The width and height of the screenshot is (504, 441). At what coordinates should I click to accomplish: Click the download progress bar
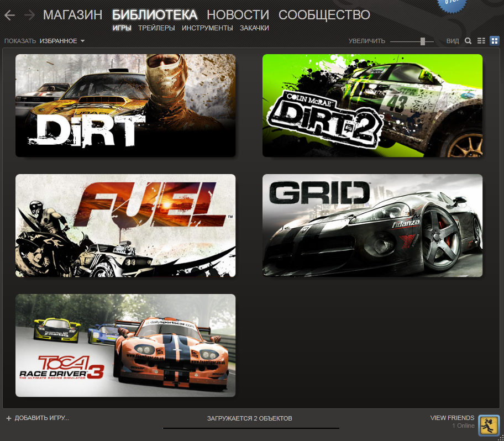(x=251, y=428)
